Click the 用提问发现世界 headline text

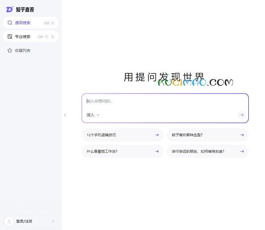[x=164, y=77]
